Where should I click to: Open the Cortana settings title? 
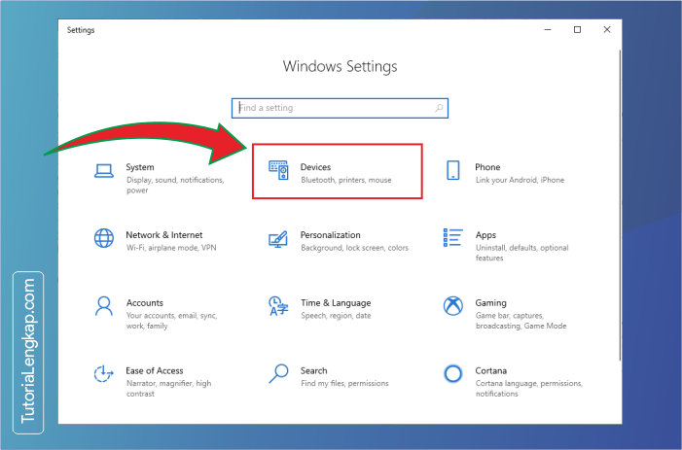pyautogui.click(x=490, y=370)
